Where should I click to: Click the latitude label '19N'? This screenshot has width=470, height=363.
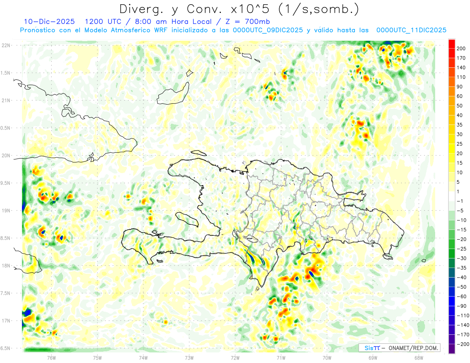coord(6,211)
